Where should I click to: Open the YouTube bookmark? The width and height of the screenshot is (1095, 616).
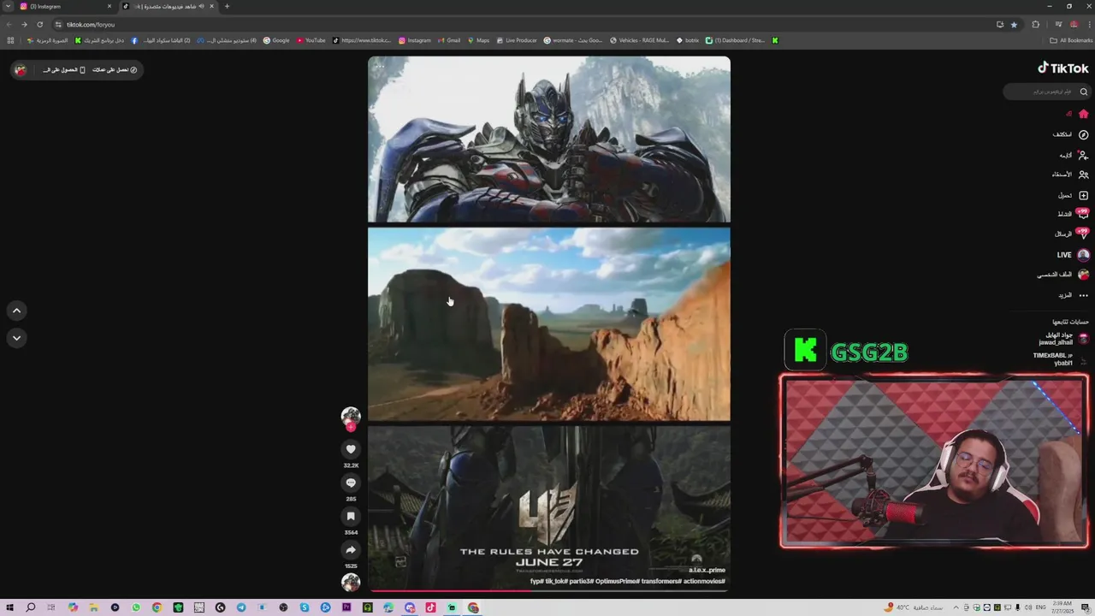[311, 40]
